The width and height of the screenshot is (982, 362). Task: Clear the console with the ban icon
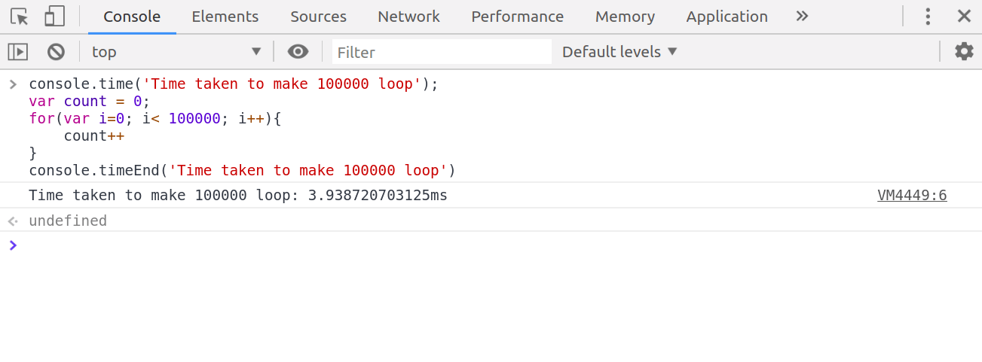56,52
